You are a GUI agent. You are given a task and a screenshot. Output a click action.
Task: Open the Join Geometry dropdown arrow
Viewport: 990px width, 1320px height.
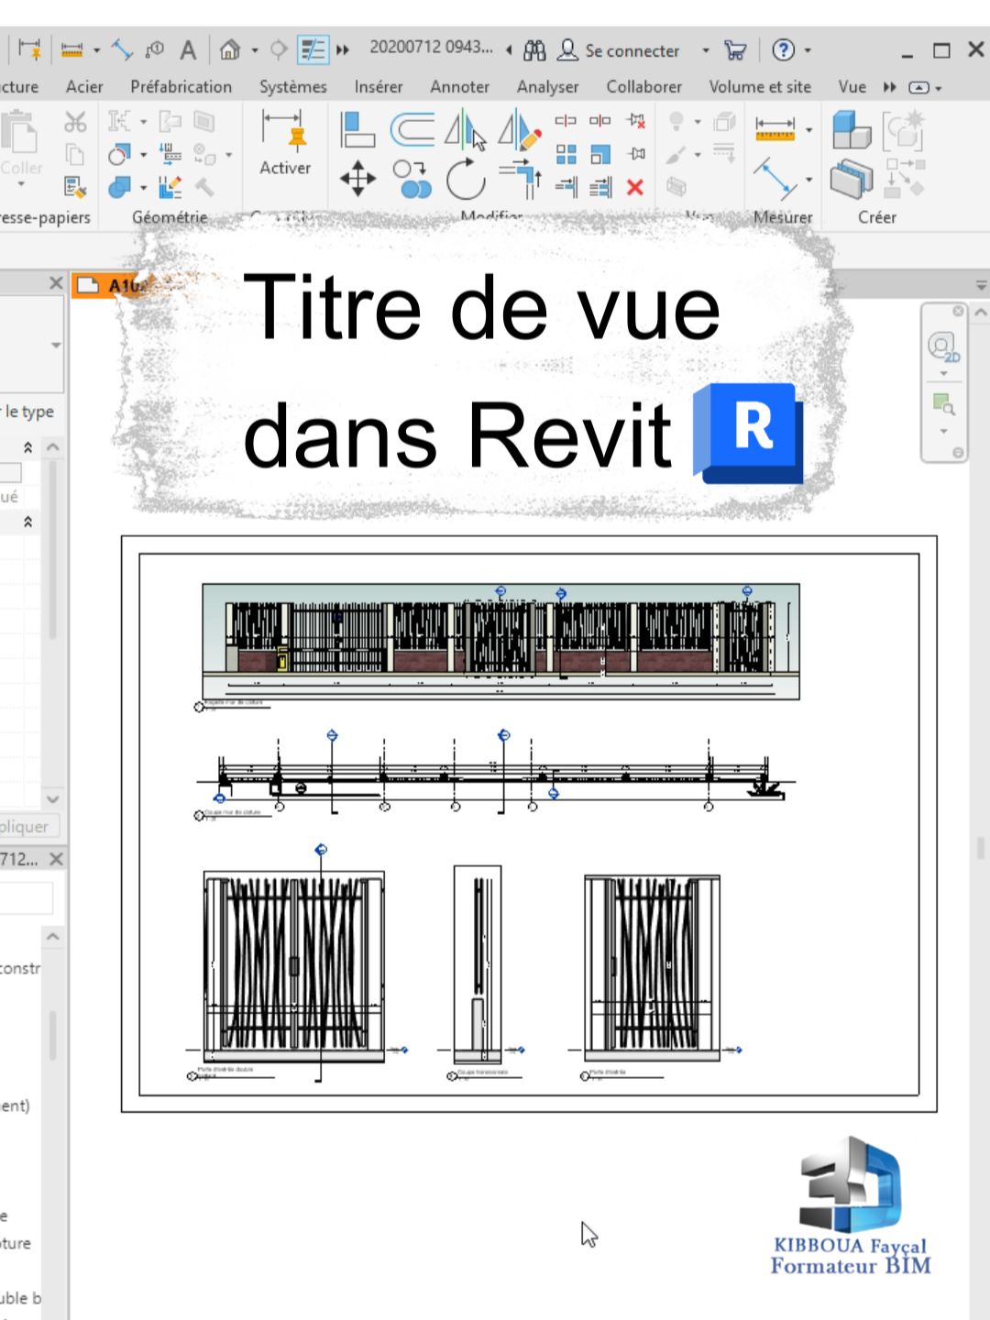[144, 189]
